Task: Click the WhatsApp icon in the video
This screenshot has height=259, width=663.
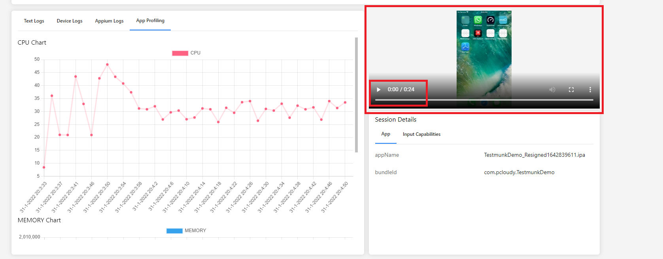Action: [478, 20]
